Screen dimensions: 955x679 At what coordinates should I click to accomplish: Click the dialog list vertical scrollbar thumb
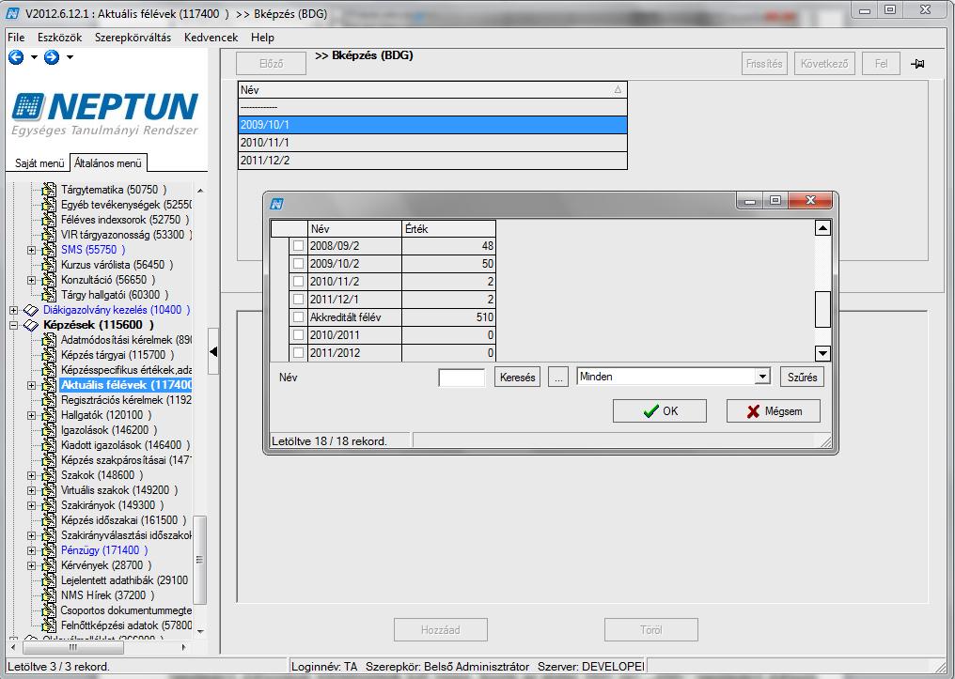pyautogui.click(x=822, y=309)
